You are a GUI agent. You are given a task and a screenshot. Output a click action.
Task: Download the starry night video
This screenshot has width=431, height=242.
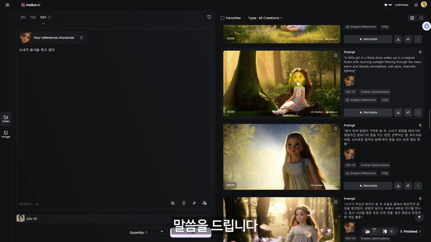398,186
